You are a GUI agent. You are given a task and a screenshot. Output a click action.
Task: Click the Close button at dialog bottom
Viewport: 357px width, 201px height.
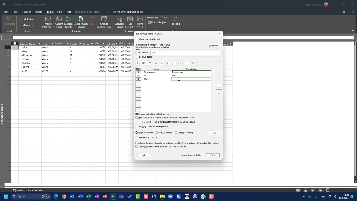[213, 155]
